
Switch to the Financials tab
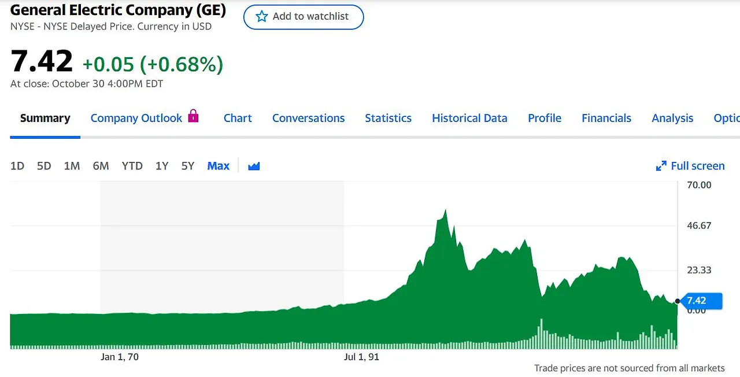click(x=606, y=118)
